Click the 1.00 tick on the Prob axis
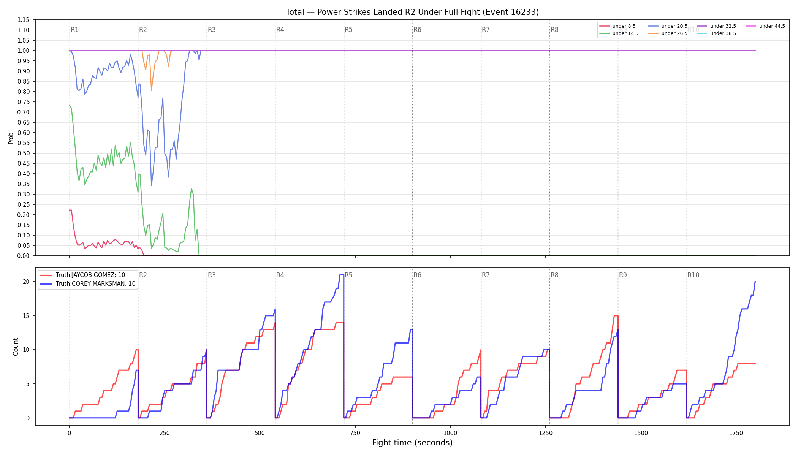The height and width of the screenshot is (456, 798). (x=24, y=51)
